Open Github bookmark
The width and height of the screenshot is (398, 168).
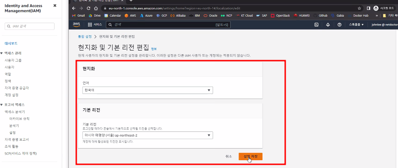(x=321, y=15)
